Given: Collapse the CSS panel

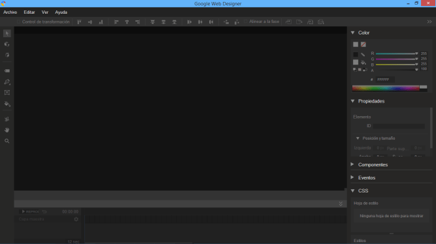Looking at the screenshot, I should (352, 191).
